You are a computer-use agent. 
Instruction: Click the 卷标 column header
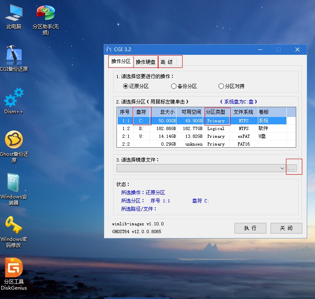click(x=272, y=112)
